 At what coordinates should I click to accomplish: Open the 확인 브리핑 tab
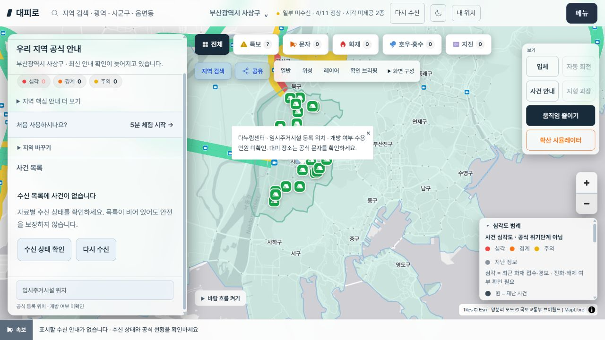[363, 71]
